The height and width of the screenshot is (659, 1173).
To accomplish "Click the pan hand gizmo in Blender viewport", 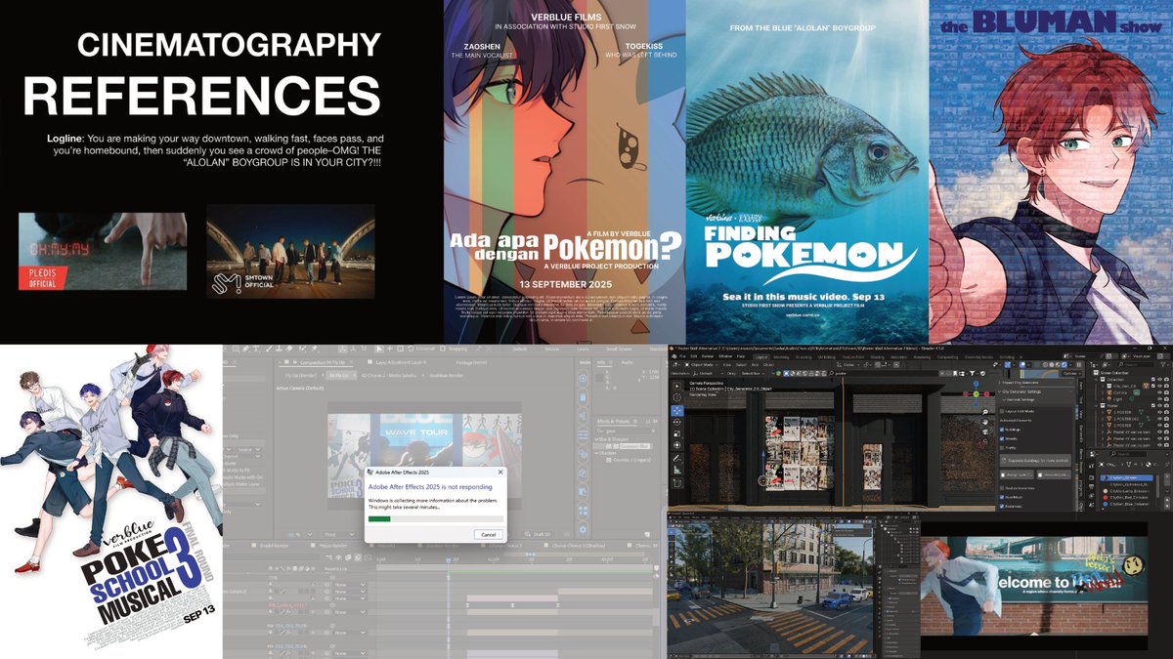I will click(x=985, y=422).
